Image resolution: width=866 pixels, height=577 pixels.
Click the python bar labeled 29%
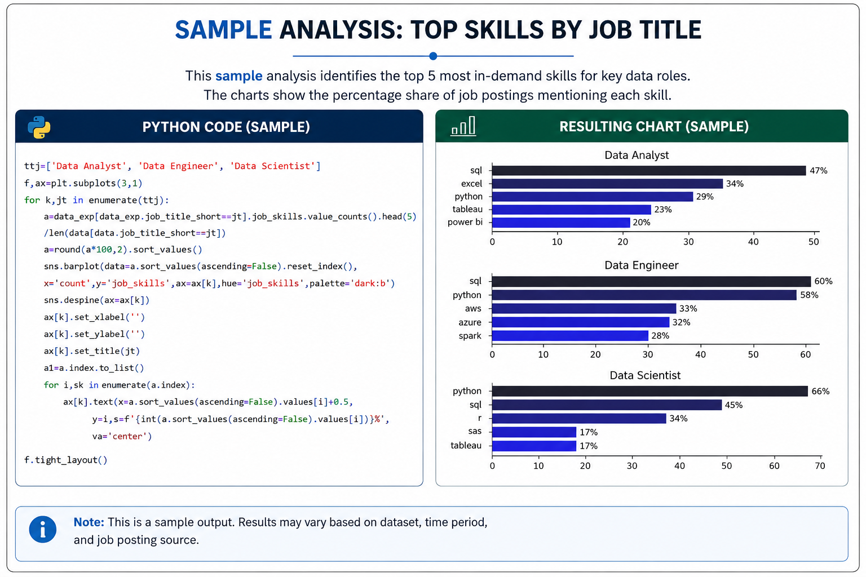coord(593,197)
